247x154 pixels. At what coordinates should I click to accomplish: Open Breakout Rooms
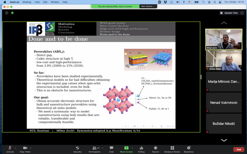(x=172, y=149)
